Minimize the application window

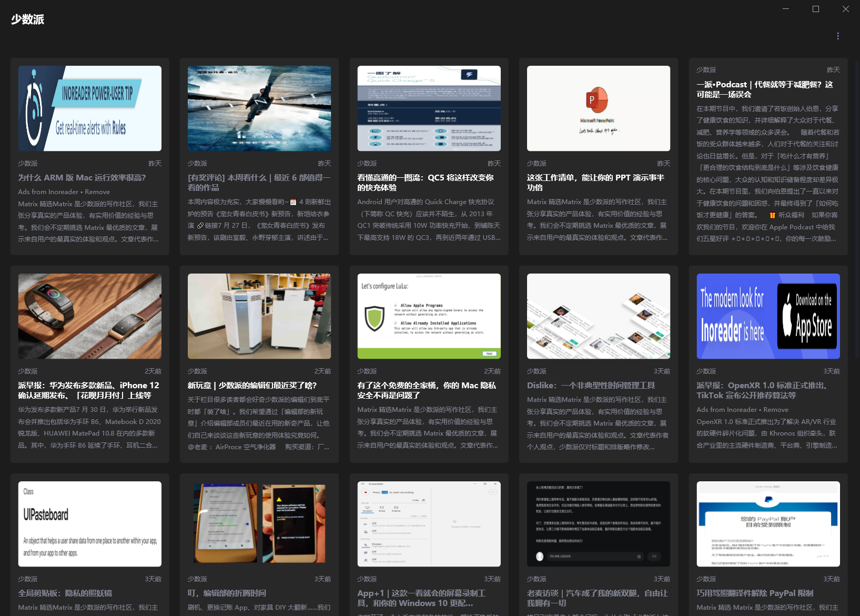(x=786, y=9)
